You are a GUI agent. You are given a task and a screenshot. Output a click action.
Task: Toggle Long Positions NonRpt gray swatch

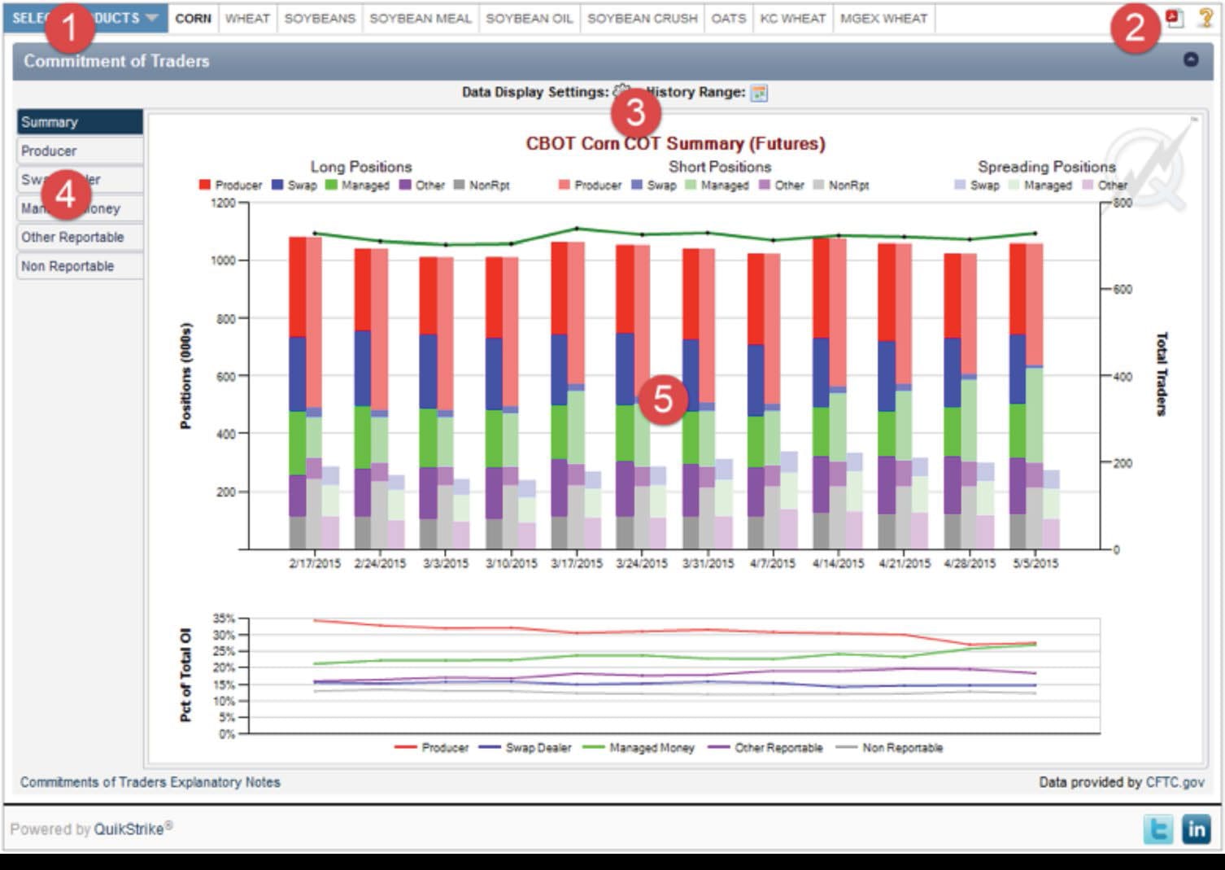point(459,186)
